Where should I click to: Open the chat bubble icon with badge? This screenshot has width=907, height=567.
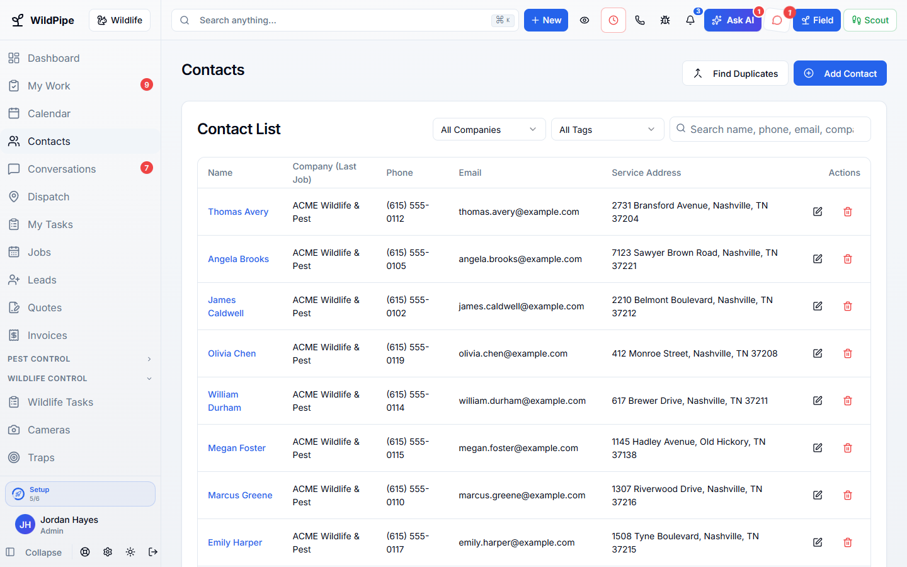pyautogui.click(x=777, y=20)
